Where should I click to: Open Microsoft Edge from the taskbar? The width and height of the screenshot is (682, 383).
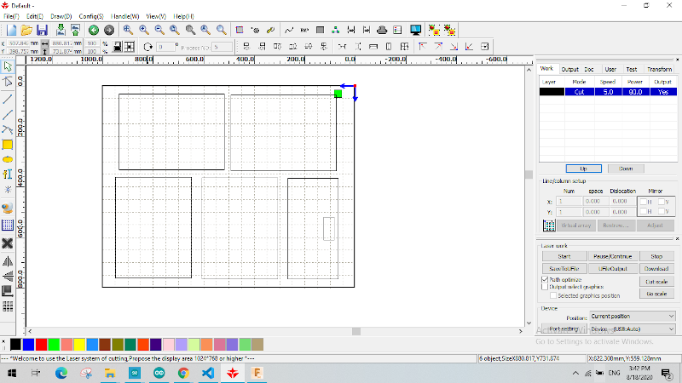[x=61, y=373]
